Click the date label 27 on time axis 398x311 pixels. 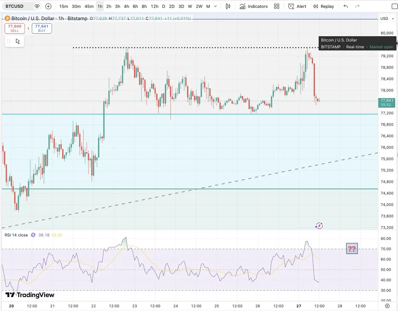click(x=298, y=306)
